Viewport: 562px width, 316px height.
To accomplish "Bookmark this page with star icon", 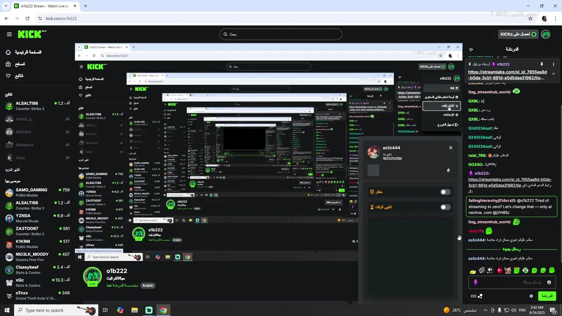I will tap(530, 18).
